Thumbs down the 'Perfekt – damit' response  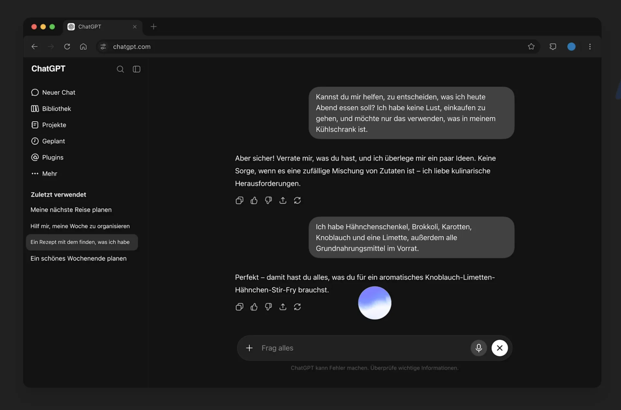pos(268,307)
